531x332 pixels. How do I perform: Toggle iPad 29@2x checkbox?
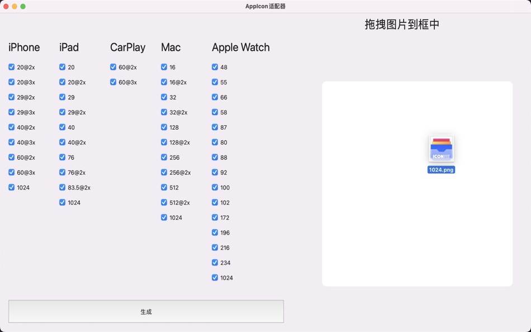tap(62, 112)
